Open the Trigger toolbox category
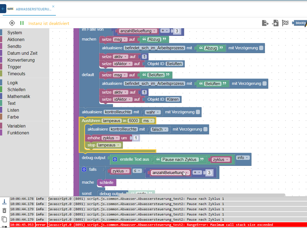This screenshot has width=307, height=228. 14,67
